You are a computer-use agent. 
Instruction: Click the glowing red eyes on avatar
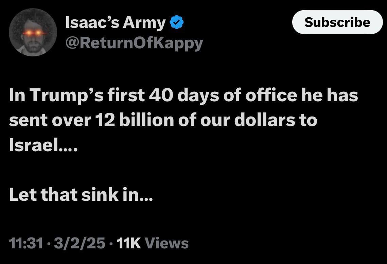click(33, 33)
